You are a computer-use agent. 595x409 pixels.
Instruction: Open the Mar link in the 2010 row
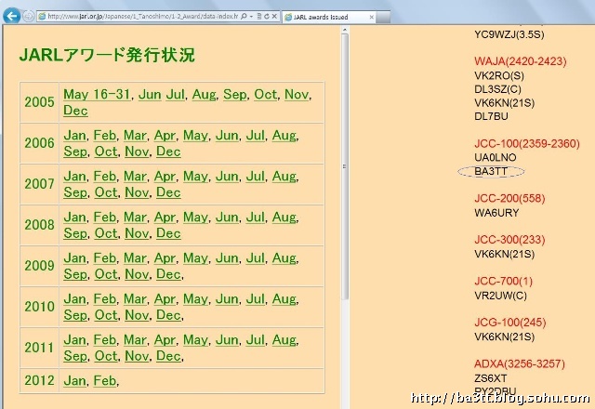pos(135,299)
